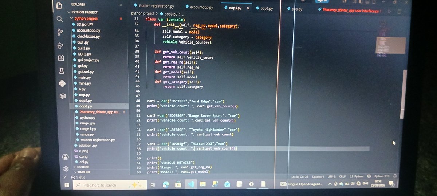
Task: Switch to Pharamcy_tkinter_app user interface.py tab
Action: (349, 11)
